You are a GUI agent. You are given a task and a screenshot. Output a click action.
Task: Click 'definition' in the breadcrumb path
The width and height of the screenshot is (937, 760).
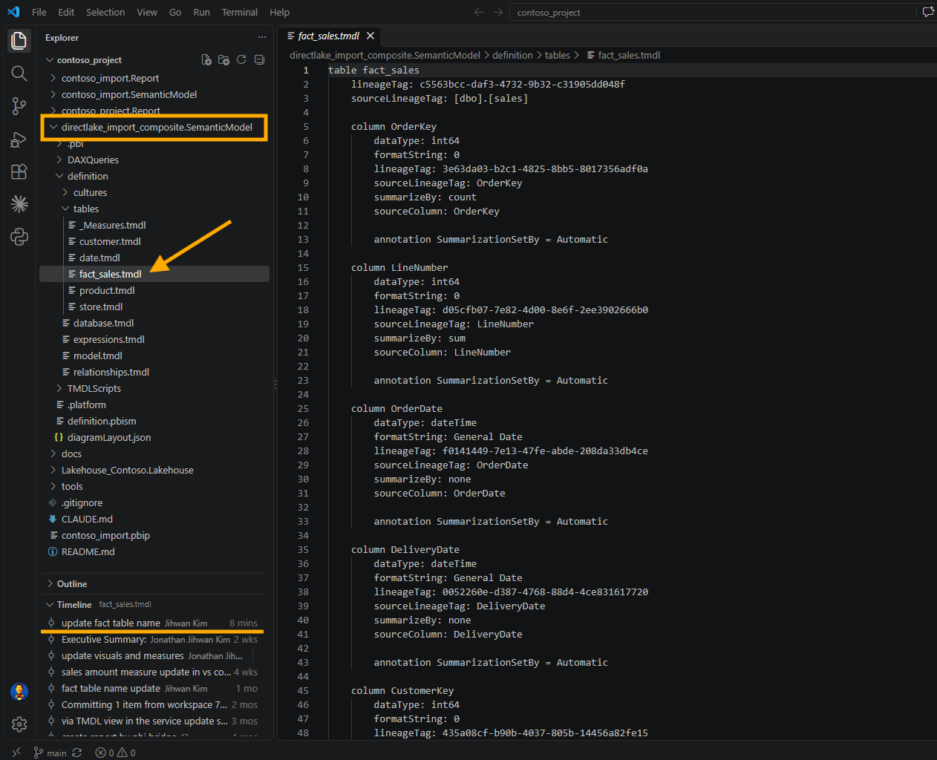coord(512,55)
